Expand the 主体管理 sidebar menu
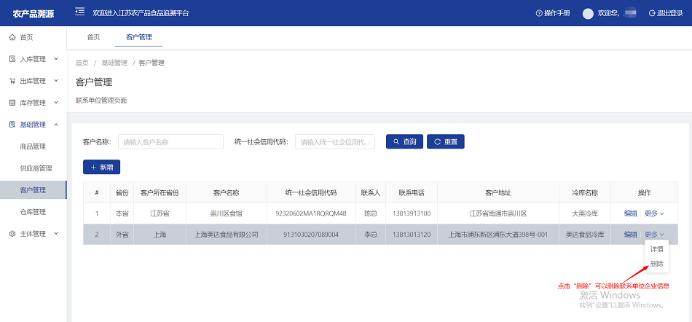The height and width of the screenshot is (322, 692). coord(33,234)
